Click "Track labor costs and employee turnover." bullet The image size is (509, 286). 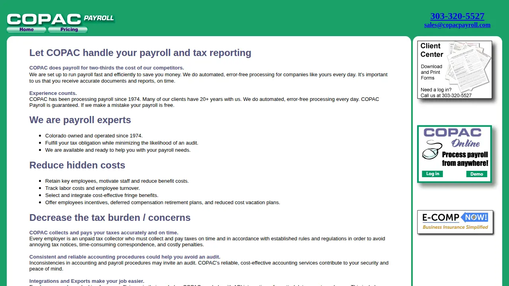click(93, 188)
